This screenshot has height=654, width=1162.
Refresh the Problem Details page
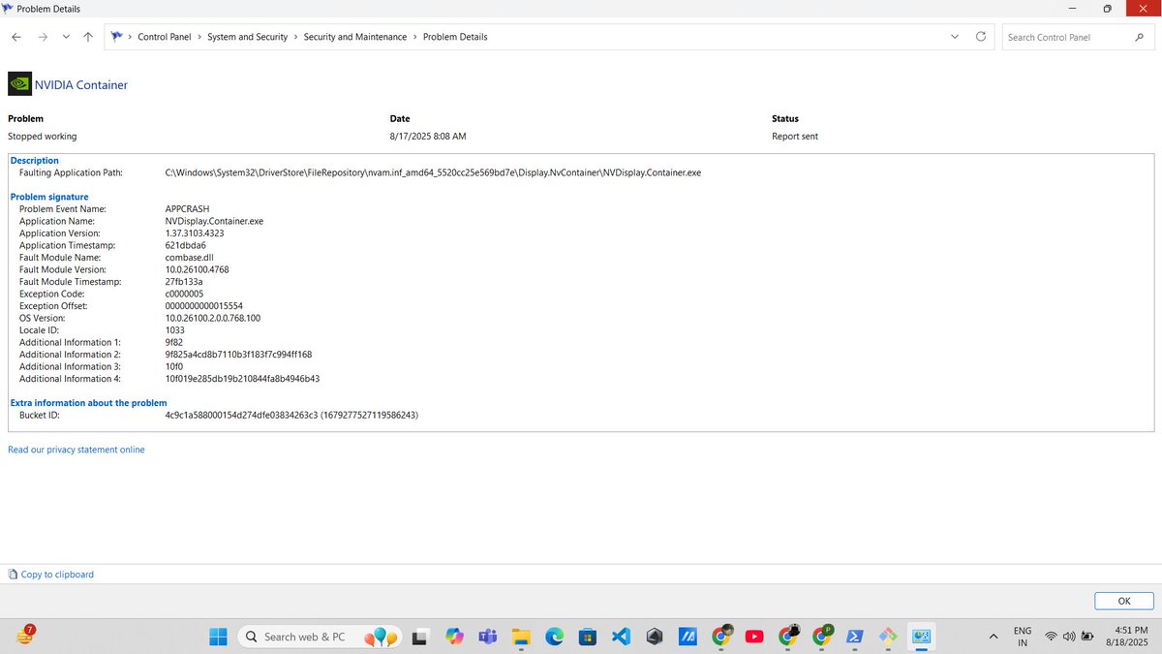pos(980,36)
